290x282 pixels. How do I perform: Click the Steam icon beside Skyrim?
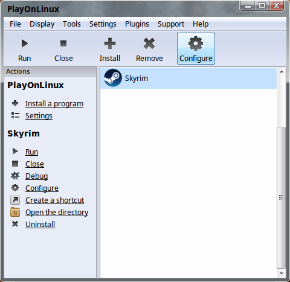(113, 78)
